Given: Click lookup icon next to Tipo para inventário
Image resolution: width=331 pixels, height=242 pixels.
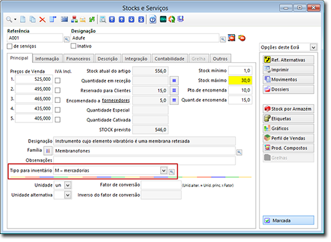Looking at the screenshot, I should [172, 172].
